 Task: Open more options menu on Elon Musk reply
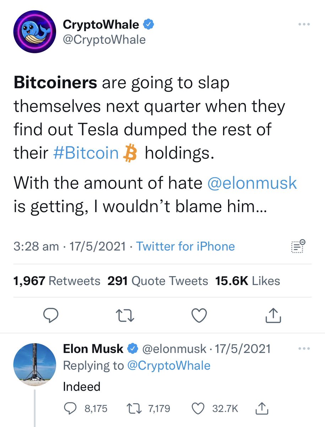pyautogui.click(x=304, y=348)
